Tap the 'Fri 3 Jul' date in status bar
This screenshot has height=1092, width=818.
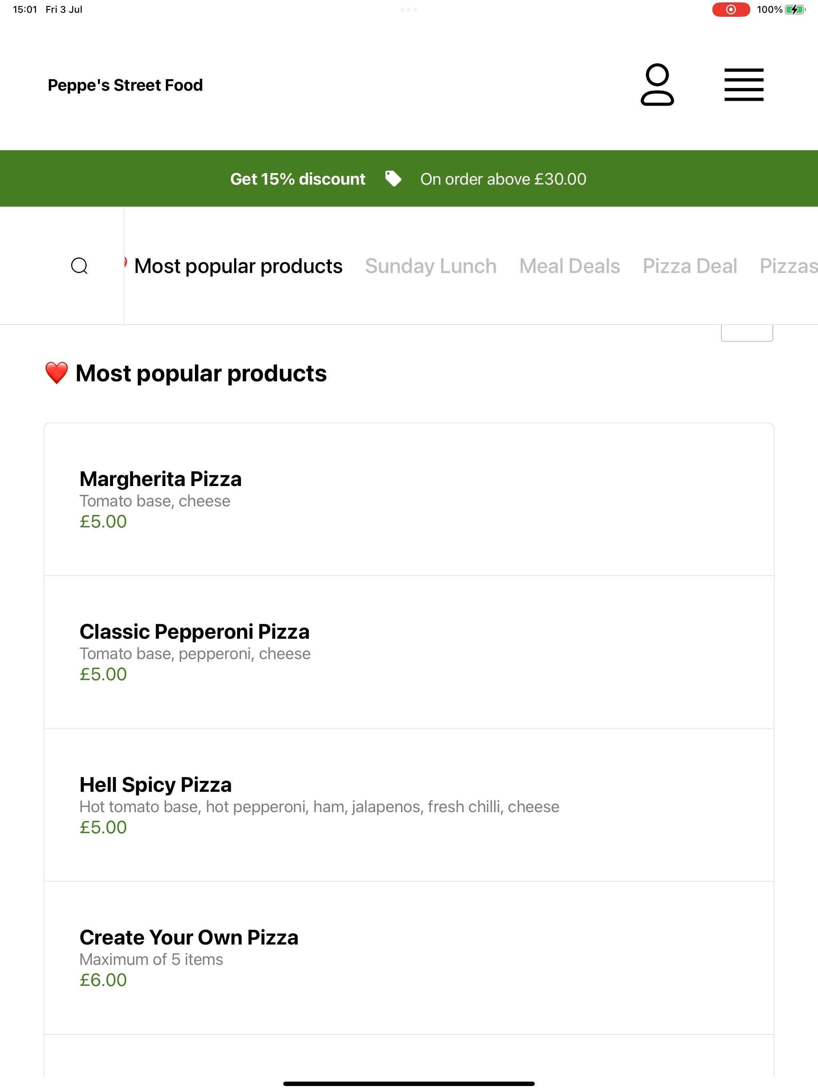(x=64, y=9)
